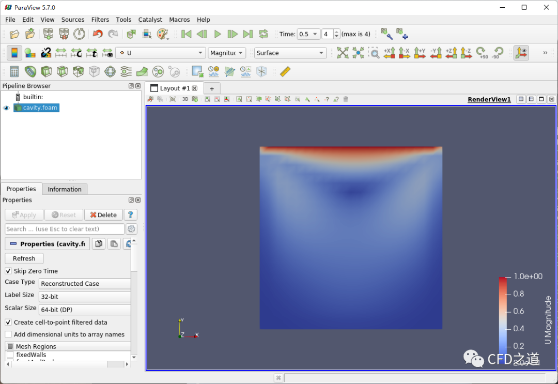Screen dimensions: 558x384
Task: Click the Calculator filter icon
Action: 14,72
